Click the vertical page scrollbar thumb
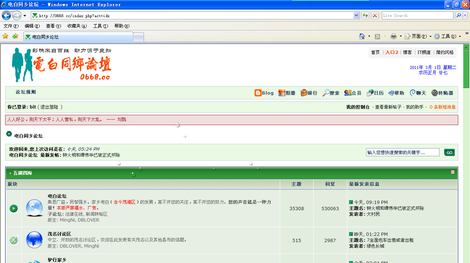The height and width of the screenshot is (263, 470). 466,66
